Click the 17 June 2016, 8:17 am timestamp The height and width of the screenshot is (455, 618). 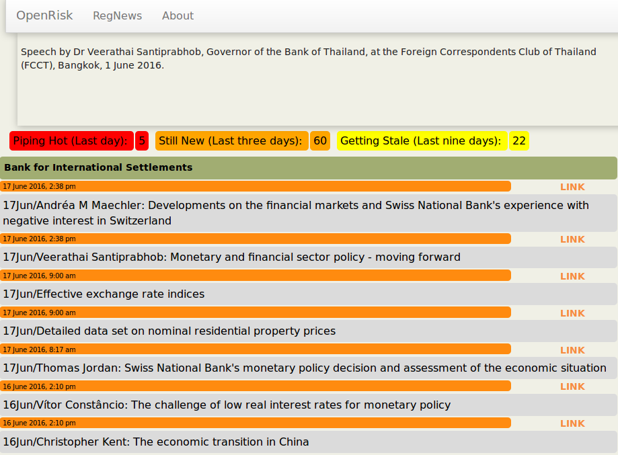click(256, 349)
